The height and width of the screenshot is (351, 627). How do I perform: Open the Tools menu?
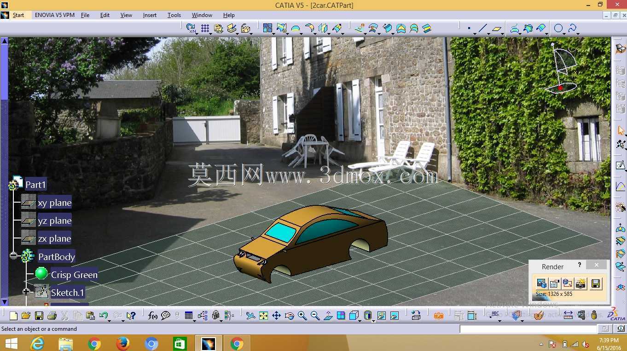[174, 15]
